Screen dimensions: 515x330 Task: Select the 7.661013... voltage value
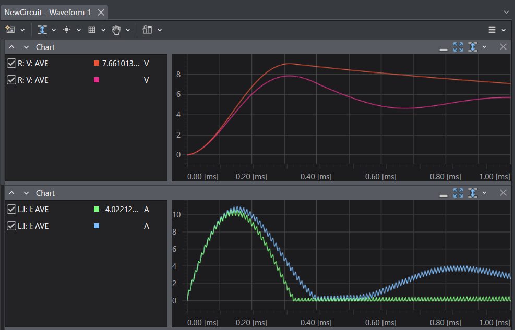(121, 64)
